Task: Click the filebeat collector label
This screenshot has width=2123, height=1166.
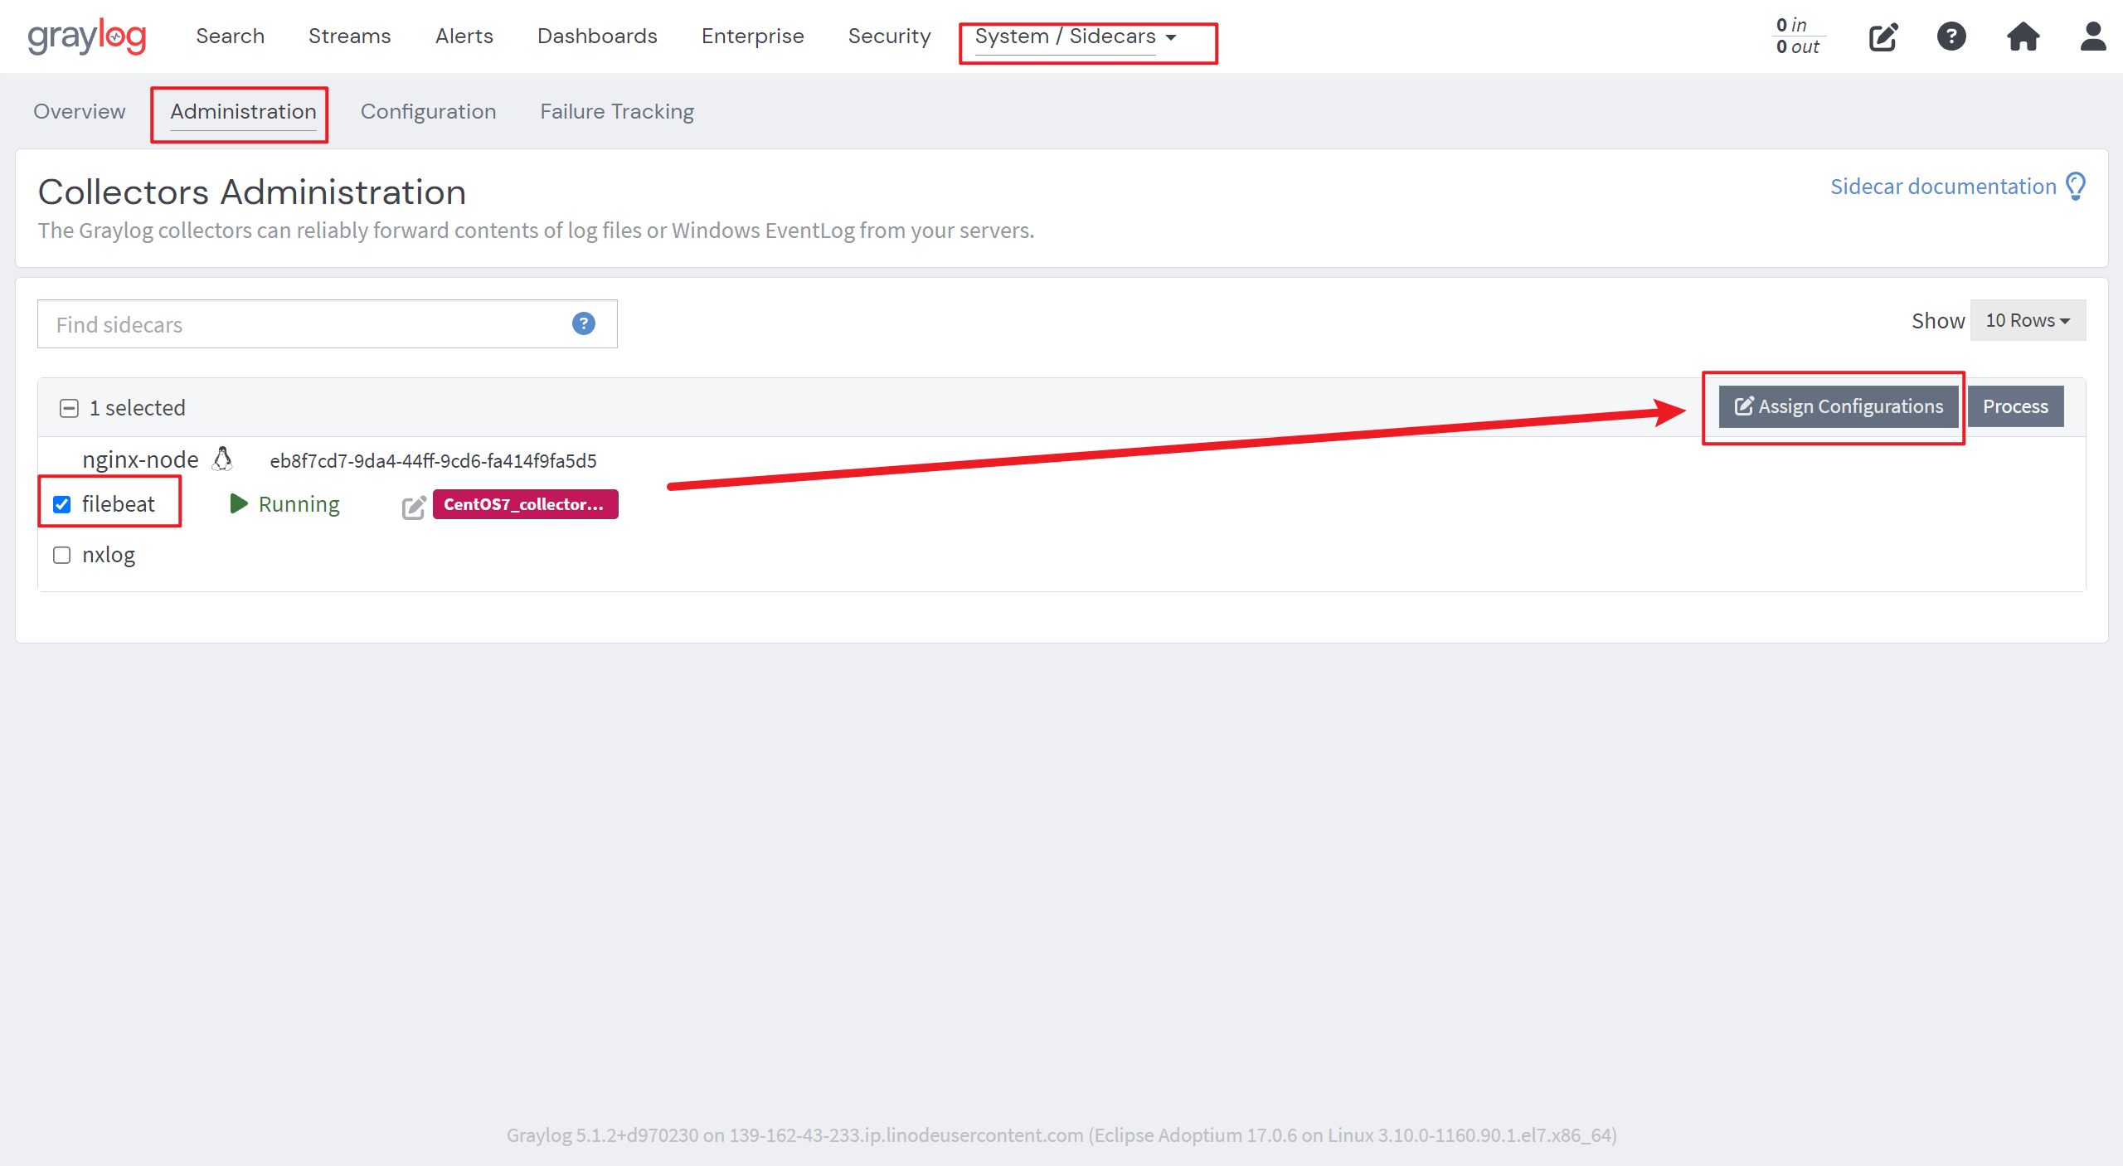Action: (118, 504)
